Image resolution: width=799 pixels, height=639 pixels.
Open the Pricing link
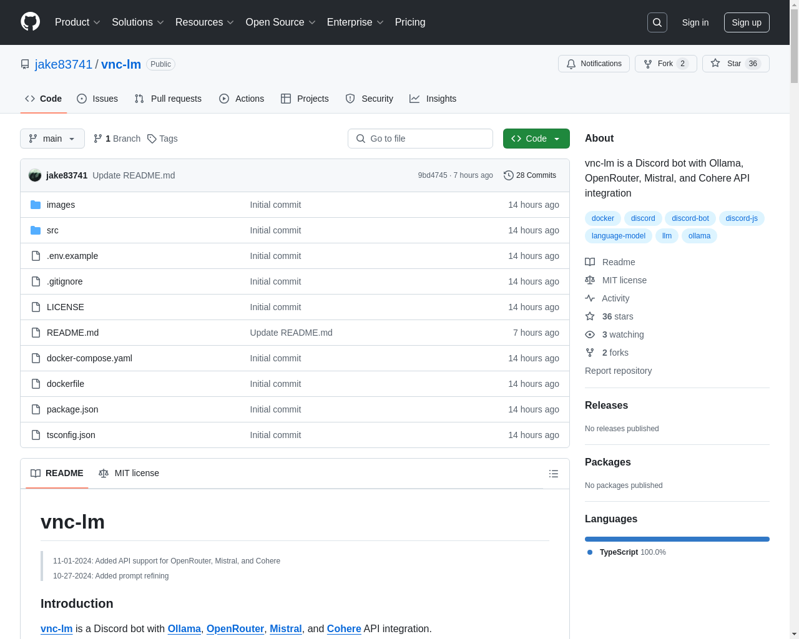click(x=410, y=22)
